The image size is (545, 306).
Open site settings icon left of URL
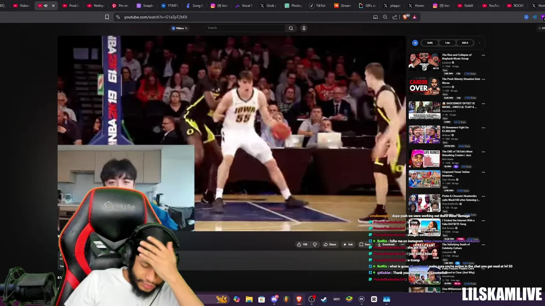[118, 17]
